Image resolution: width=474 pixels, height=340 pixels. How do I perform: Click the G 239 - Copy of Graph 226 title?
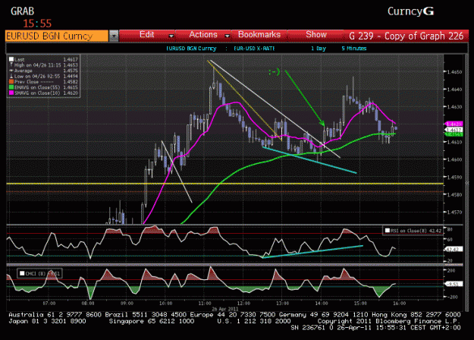click(x=406, y=36)
